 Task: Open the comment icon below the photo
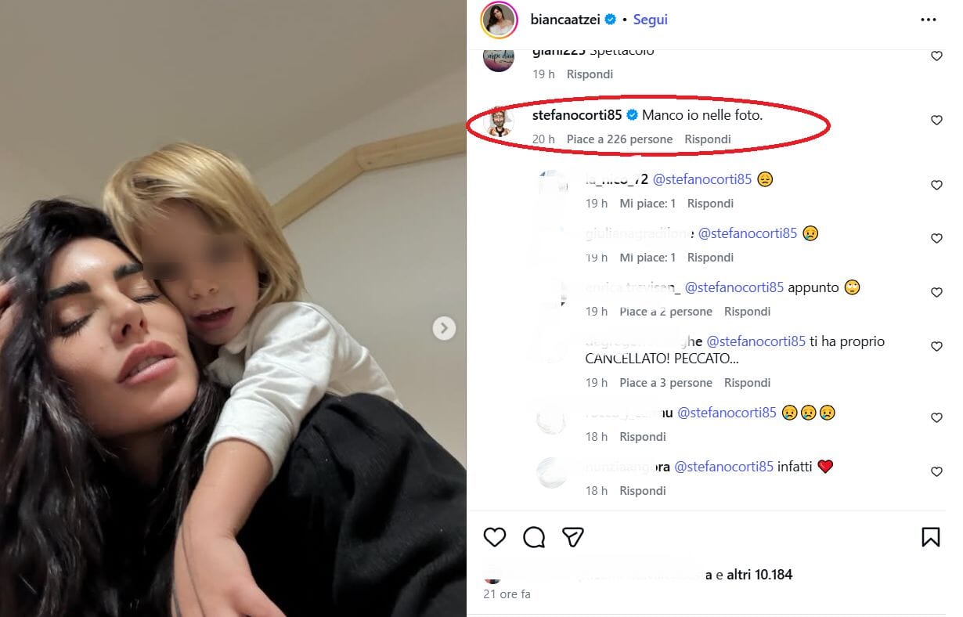(533, 537)
